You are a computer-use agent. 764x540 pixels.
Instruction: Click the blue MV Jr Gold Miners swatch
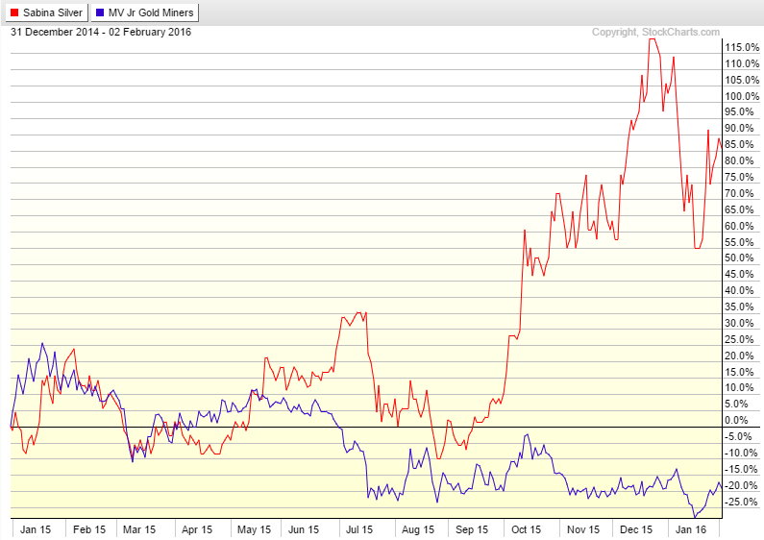coord(100,12)
